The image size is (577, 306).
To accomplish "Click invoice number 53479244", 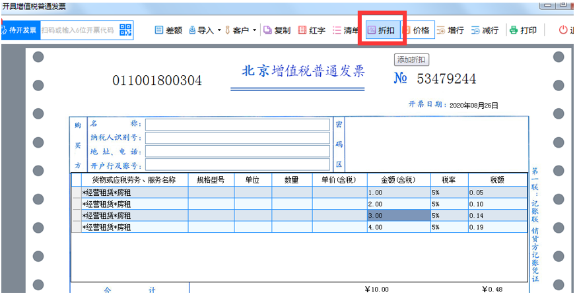I will 446,78.
